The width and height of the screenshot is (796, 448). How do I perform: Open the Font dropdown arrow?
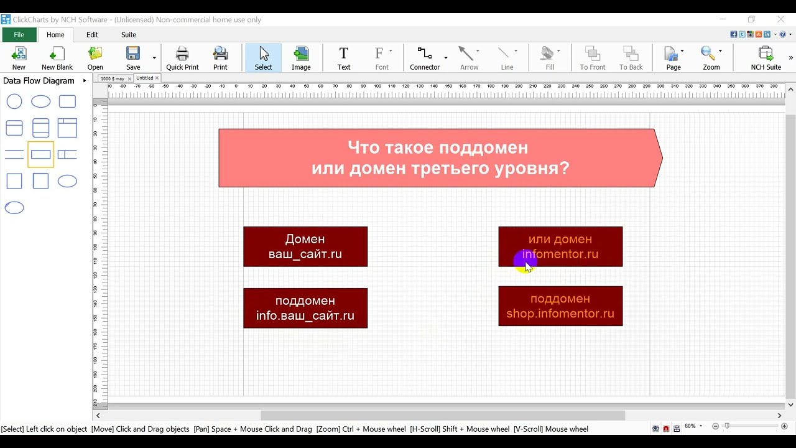[391, 51]
